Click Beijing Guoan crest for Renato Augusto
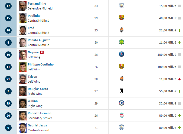This screenshot has height=134, width=183. click(x=122, y=42)
